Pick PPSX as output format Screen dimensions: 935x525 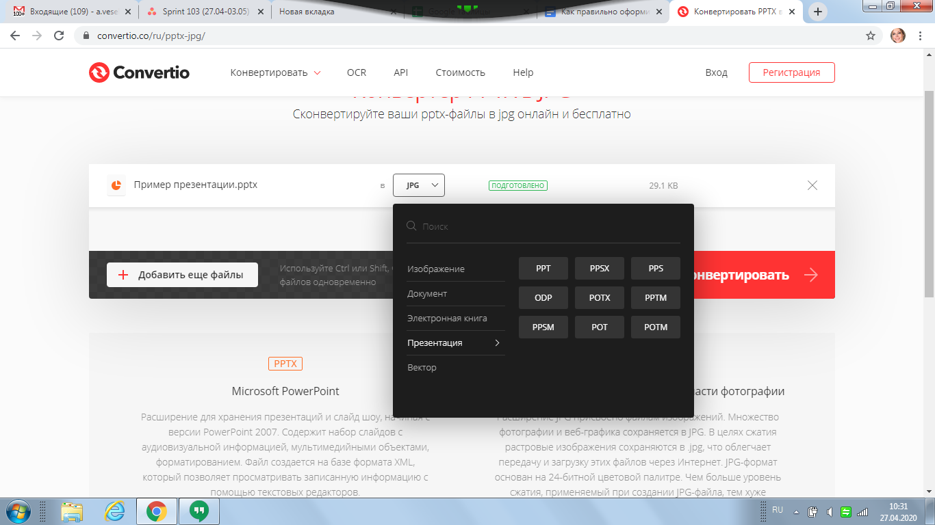600,269
